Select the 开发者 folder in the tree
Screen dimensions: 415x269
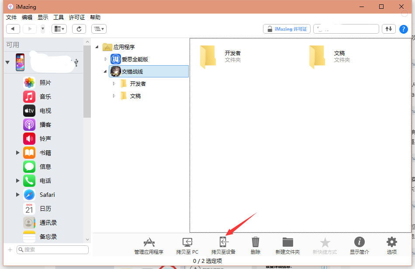tap(133, 84)
